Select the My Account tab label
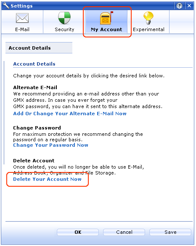The width and height of the screenshot is (196, 246). (x=106, y=29)
